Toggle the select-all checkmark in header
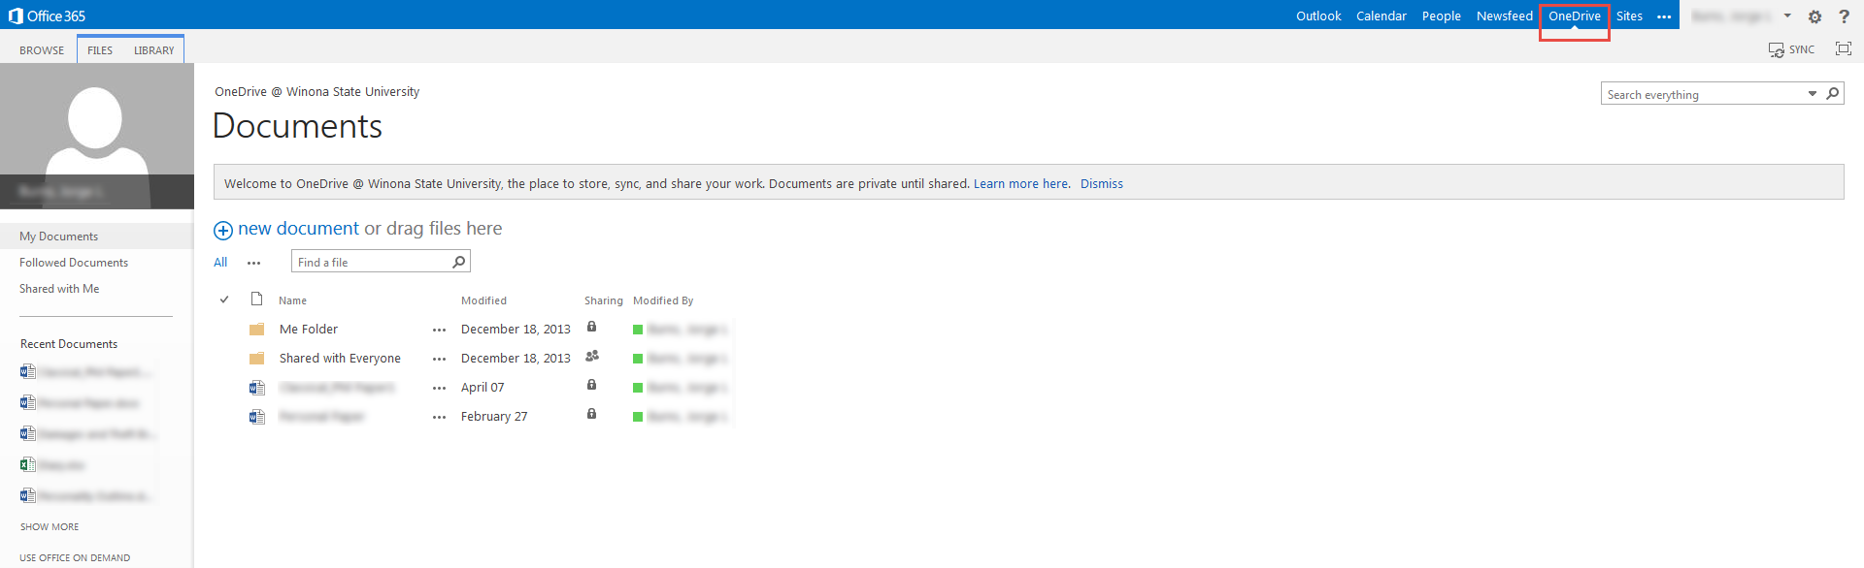This screenshot has width=1864, height=568. click(x=224, y=300)
